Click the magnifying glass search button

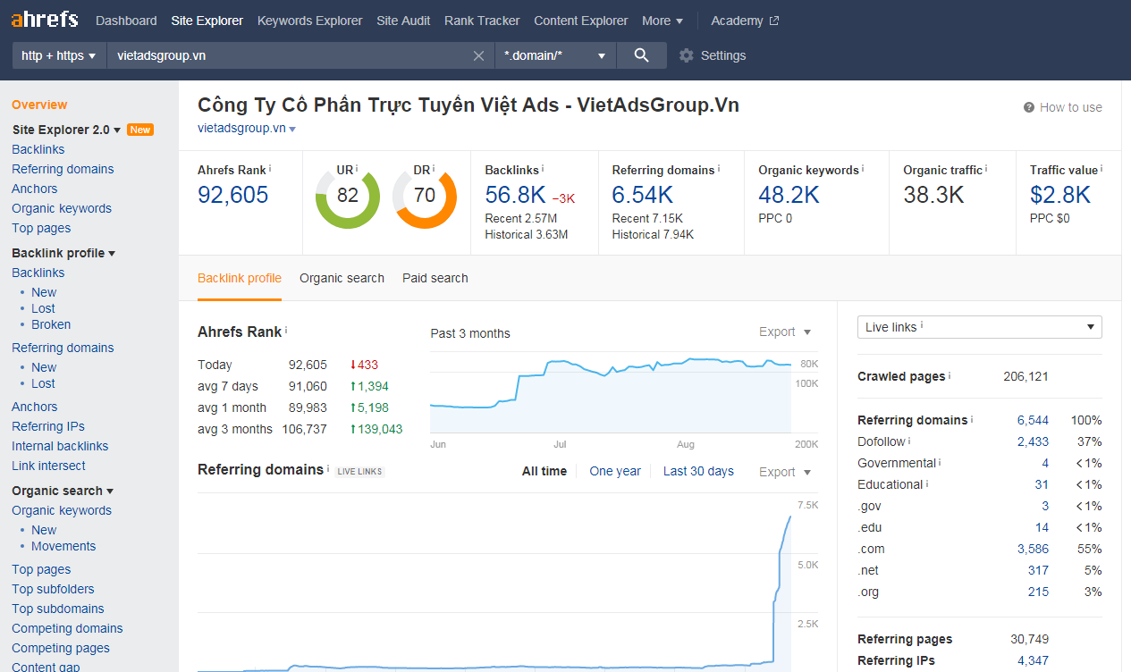[x=641, y=55]
